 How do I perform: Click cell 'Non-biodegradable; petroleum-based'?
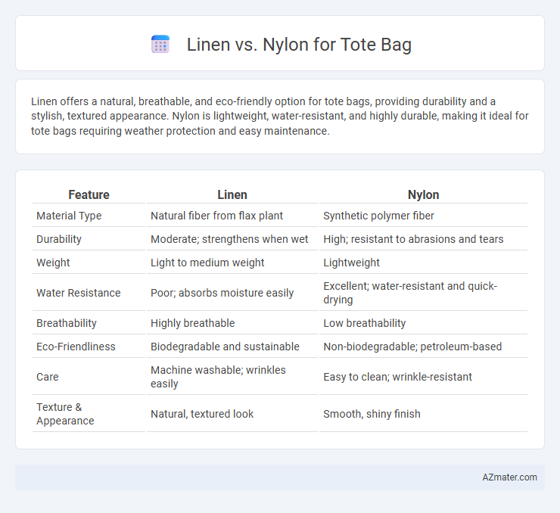(x=412, y=347)
